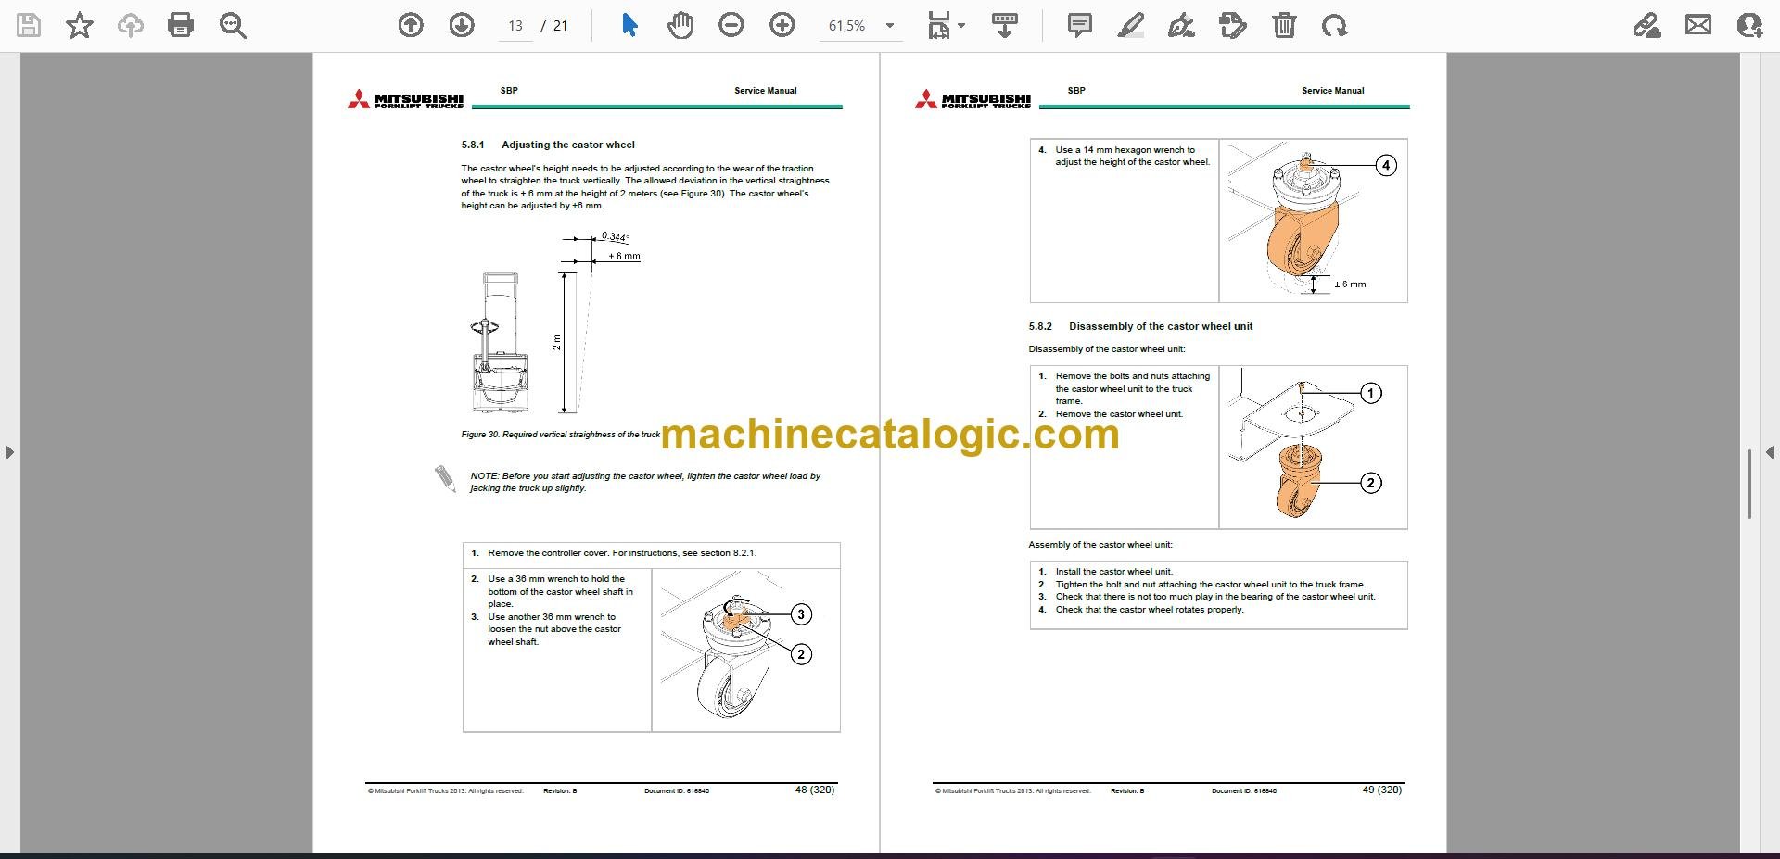This screenshot has width=1780, height=859.
Task: Click the 'Install the castor wheel unit.' step
Action: (x=1114, y=572)
